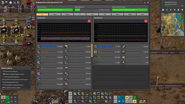Open search in electric network window
Image resolution: width=185 pixels, height=104 pixels.
pos(145,3)
